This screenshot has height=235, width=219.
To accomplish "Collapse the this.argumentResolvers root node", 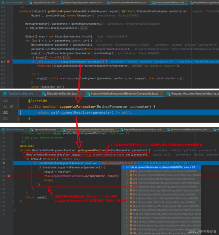I will point(124,167).
